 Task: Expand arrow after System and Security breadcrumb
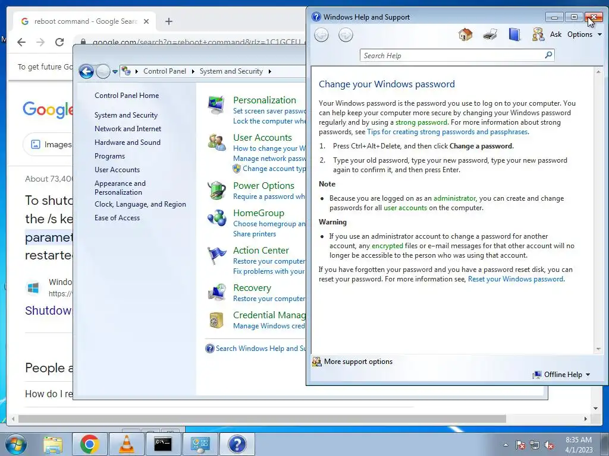[270, 71]
